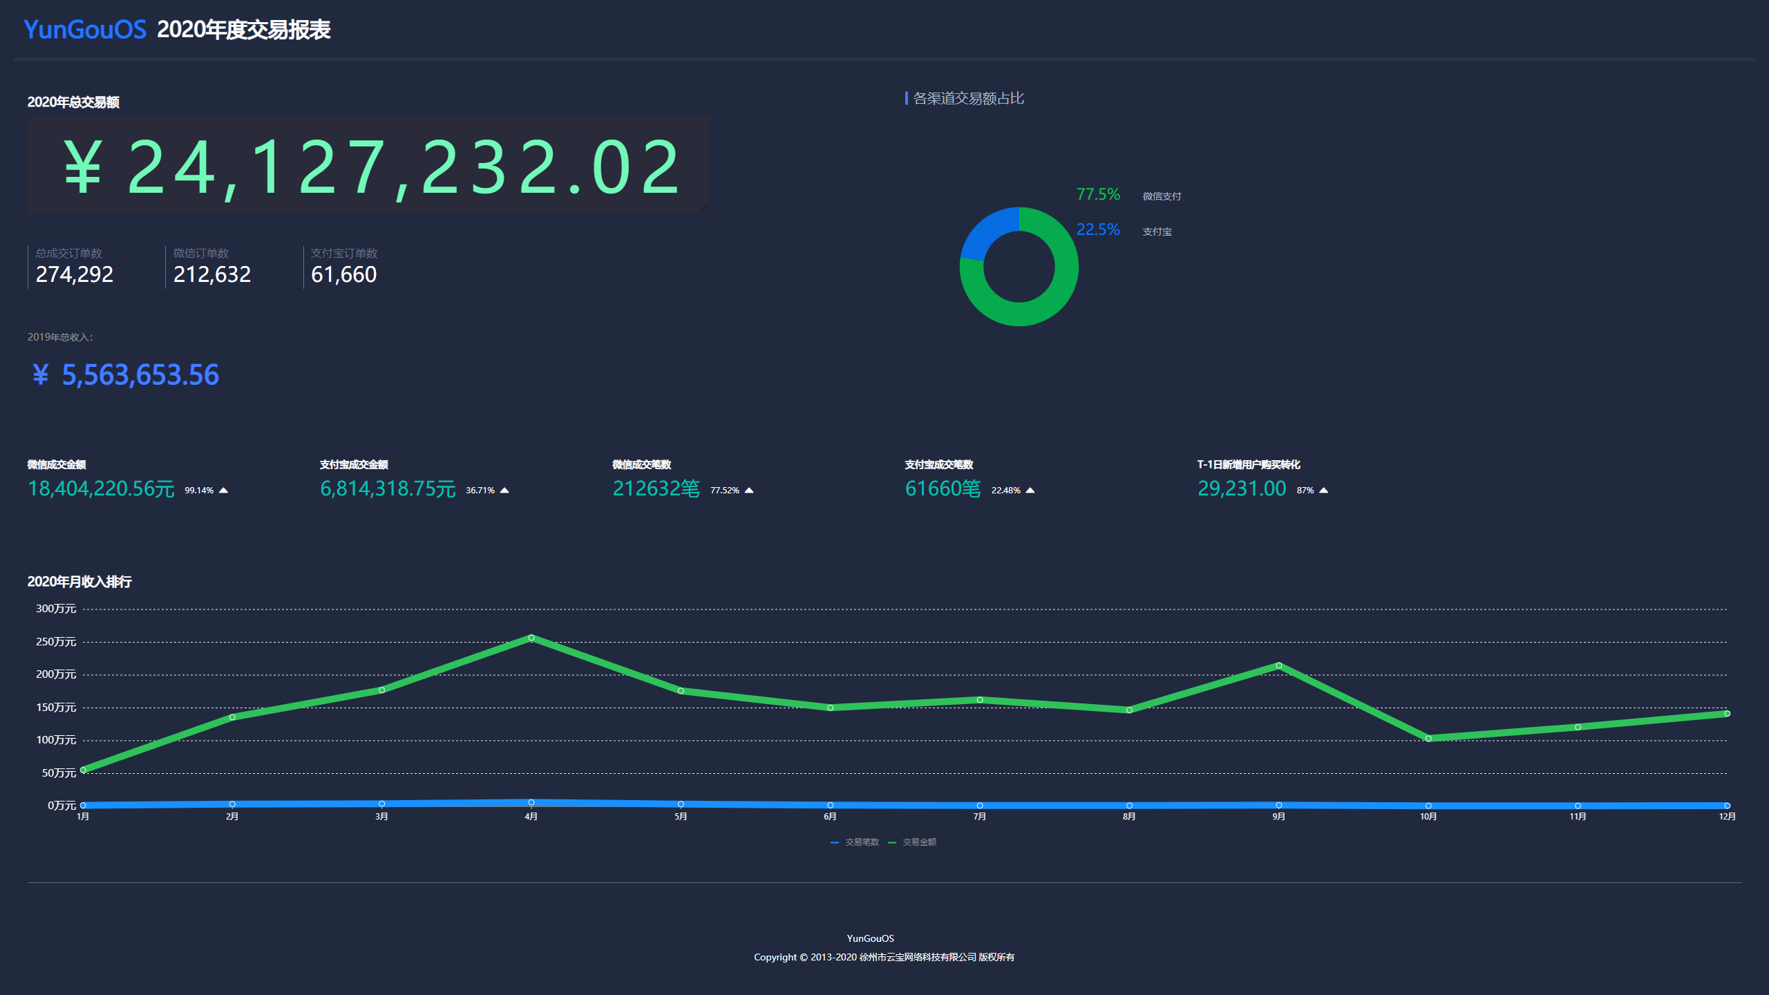Click the 支付宝订单数 value 61,660
This screenshot has height=995, width=1769.
[x=343, y=274]
